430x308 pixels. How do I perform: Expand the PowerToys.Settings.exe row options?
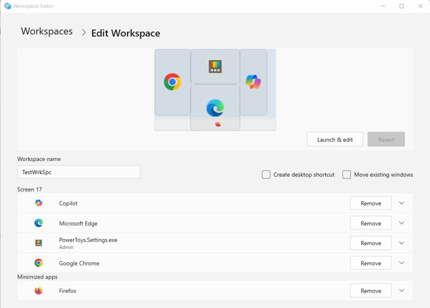[x=402, y=243]
